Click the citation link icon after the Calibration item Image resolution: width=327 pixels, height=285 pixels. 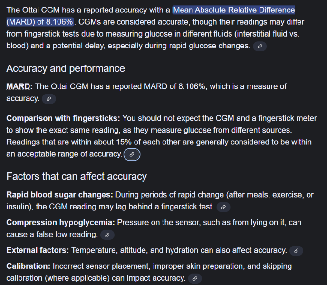[195, 279]
